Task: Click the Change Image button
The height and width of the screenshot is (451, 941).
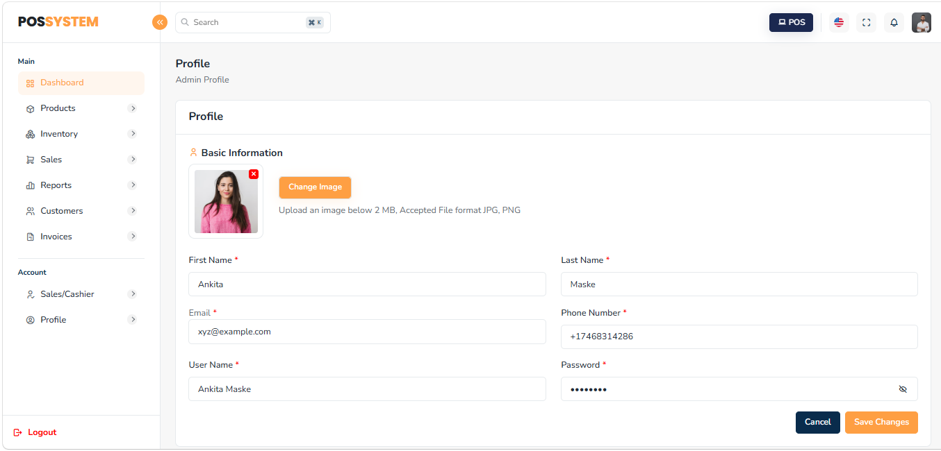Action: (315, 187)
